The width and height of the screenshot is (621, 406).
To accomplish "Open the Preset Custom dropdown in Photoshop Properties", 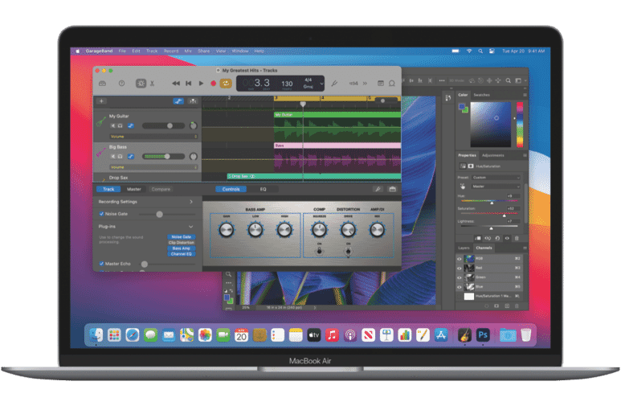I will [496, 177].
